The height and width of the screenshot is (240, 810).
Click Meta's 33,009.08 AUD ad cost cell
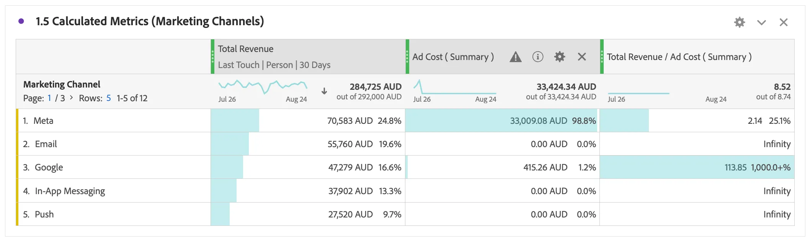point(503,121)
